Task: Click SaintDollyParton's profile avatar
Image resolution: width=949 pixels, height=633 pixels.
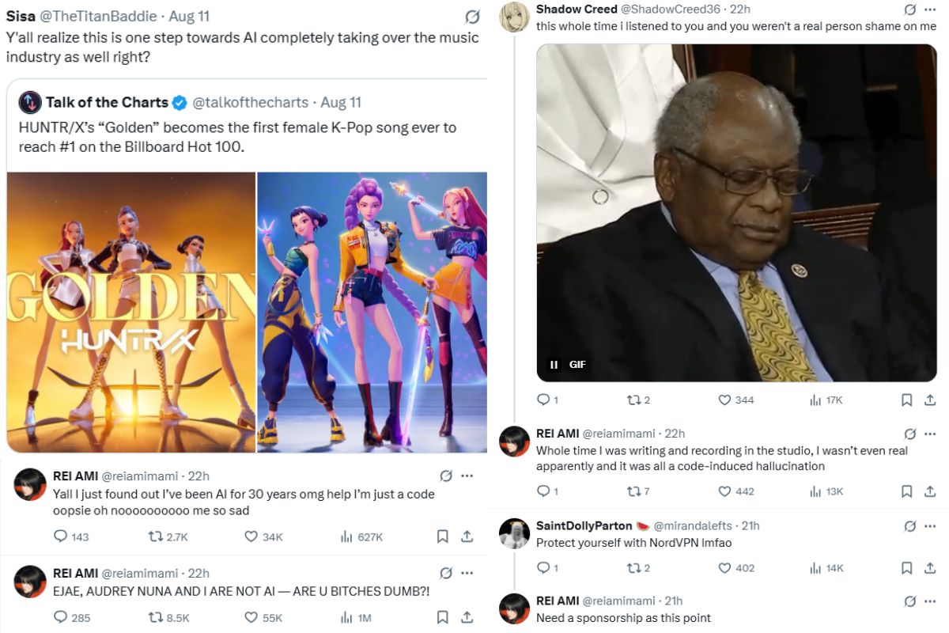Action: [515, 533]
